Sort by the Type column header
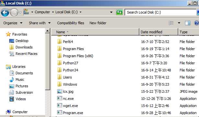Viewport: 199px width, 117px height. point(189,32)
